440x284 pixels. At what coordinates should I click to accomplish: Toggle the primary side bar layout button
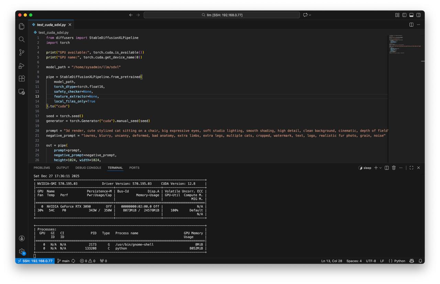(x=404, y=15)
